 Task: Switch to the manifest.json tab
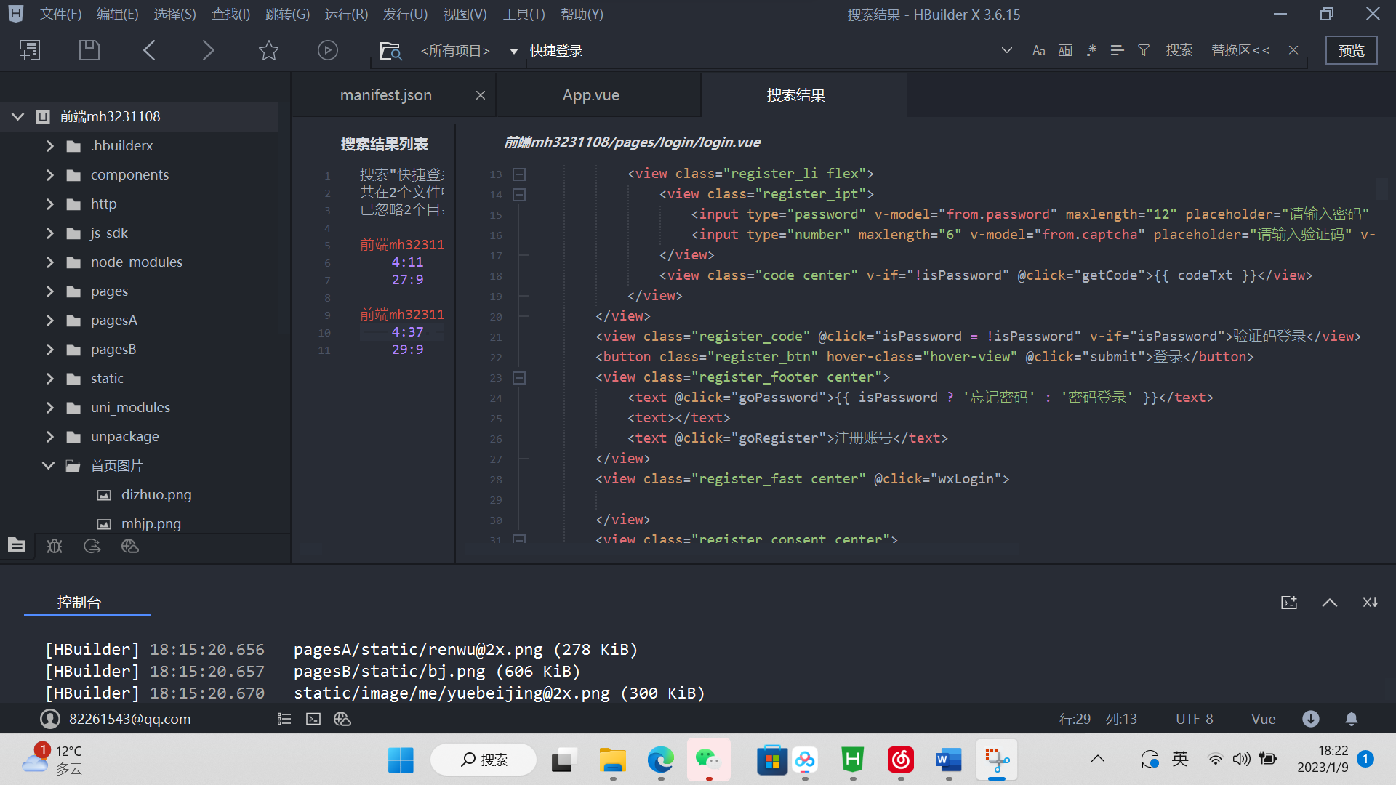pos(386,95)
